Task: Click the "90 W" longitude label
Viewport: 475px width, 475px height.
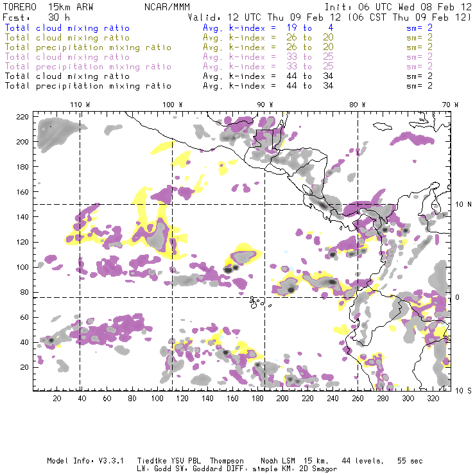Action: pyautogui.click(x=265, y=105)
